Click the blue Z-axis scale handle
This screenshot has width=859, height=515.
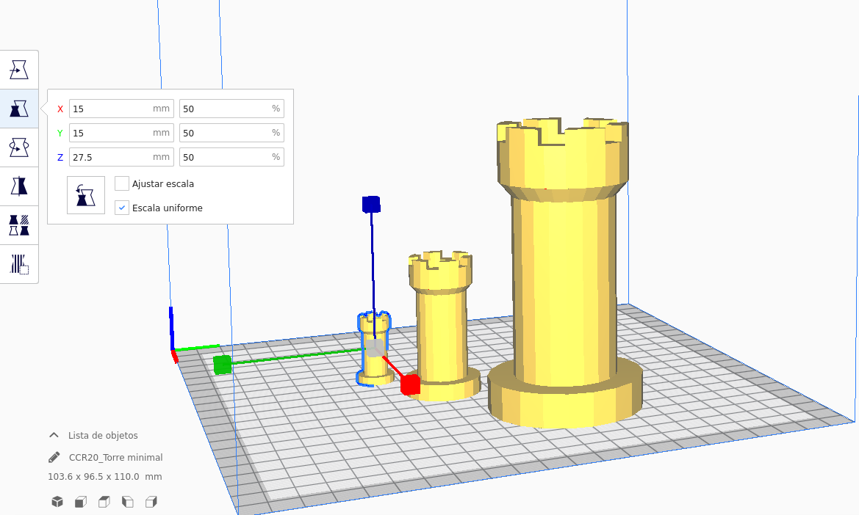(371, 204)
